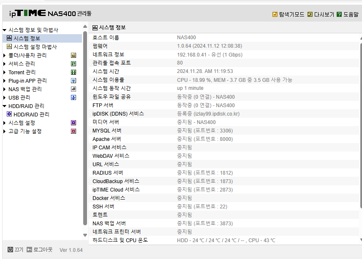362x262 pixels.
Task: Click the Torrent 관리 icon
Action: (73, 72)
